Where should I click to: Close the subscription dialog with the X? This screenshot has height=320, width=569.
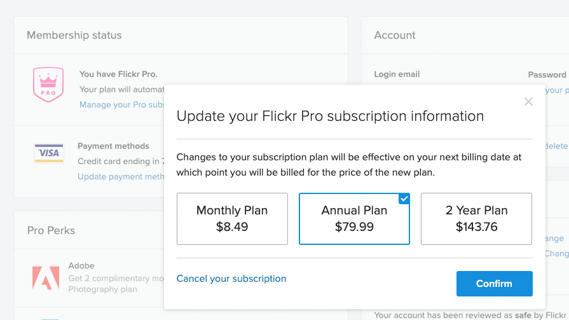coord(528,101)
